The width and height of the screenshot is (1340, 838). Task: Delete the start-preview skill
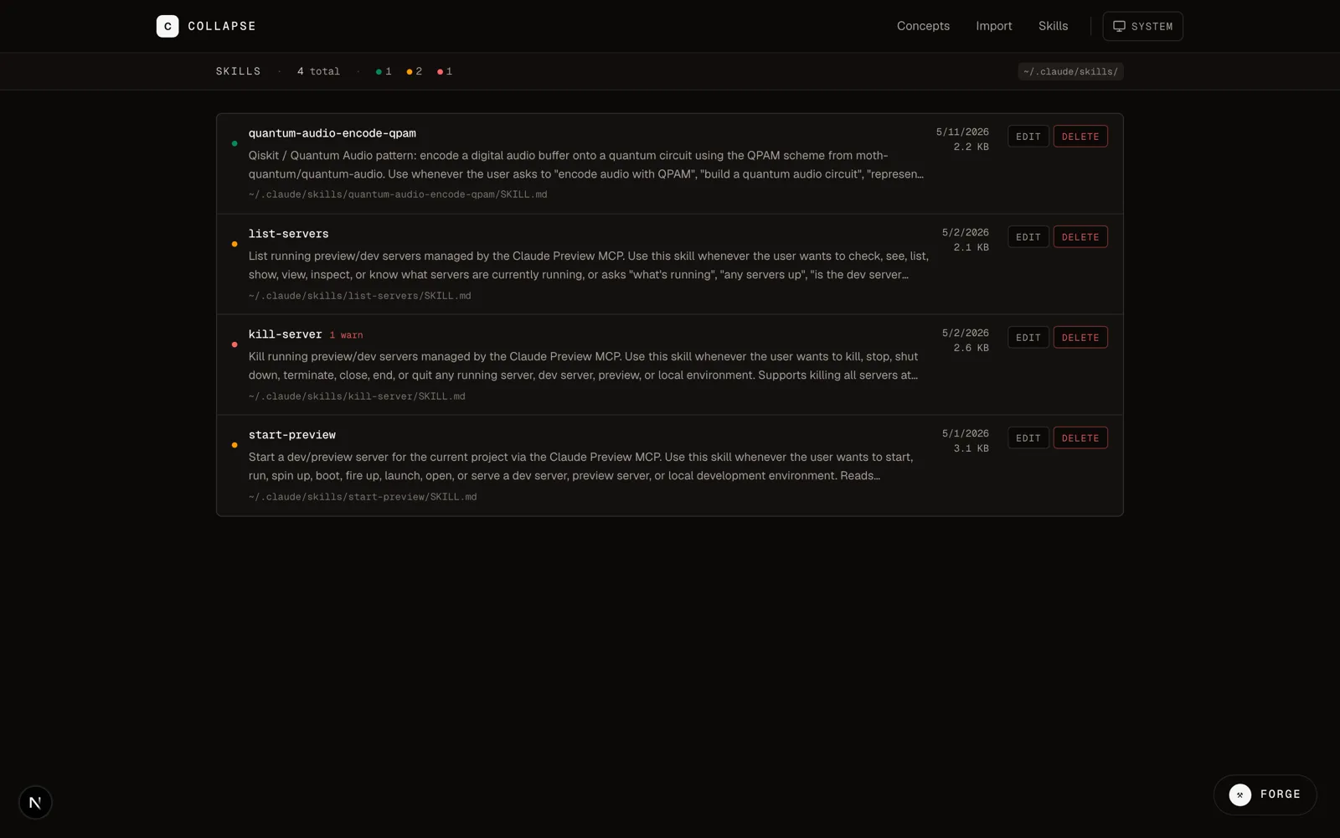click(1080, 438)
